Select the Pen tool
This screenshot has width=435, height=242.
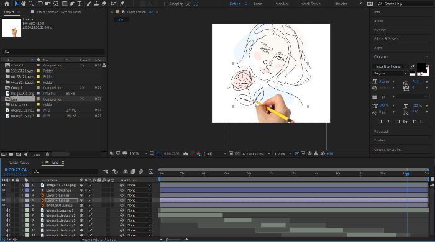point(73,4)
